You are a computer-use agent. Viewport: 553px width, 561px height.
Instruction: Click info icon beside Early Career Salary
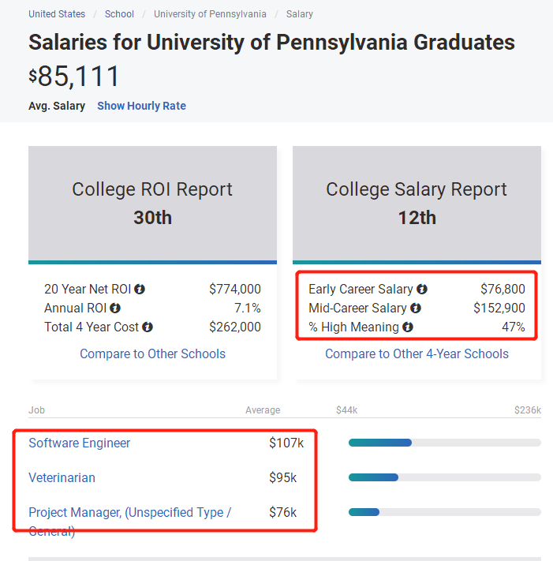[x=422, y=290]
